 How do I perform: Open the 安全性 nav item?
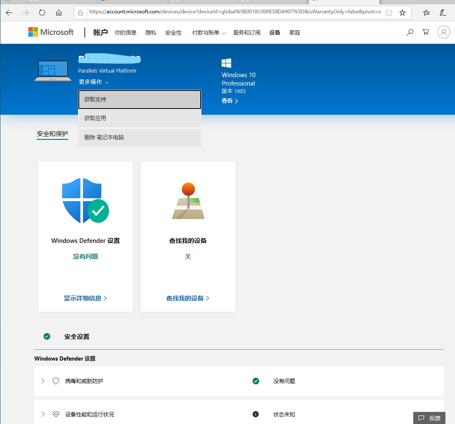point(173,33)
